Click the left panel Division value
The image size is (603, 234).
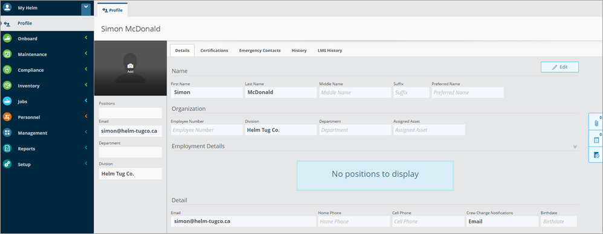[131, 174]
